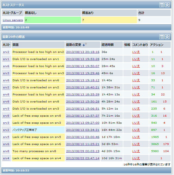Click アクション column header

coord(160,45)
